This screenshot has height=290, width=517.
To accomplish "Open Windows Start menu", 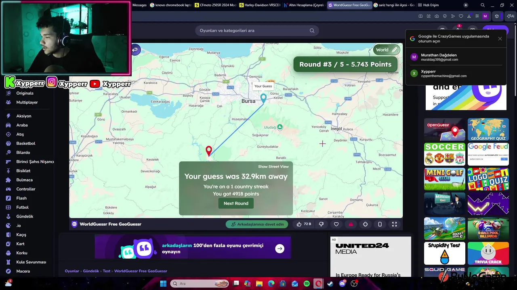I will pos(163,284).
